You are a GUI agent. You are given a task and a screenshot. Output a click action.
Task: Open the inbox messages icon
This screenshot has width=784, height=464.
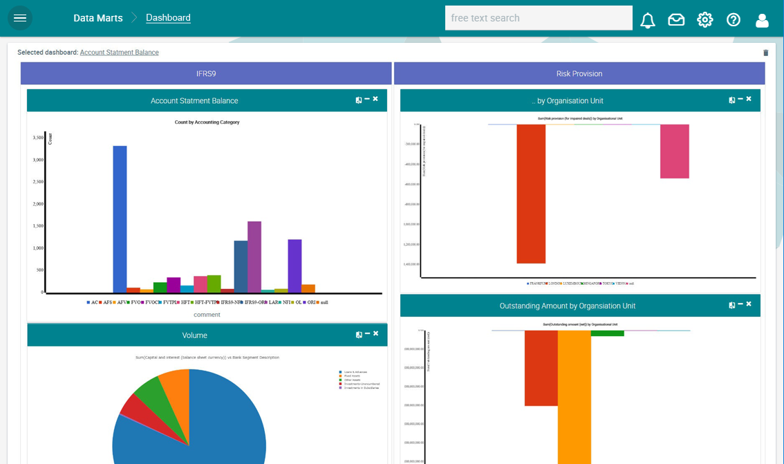[676, 20]
